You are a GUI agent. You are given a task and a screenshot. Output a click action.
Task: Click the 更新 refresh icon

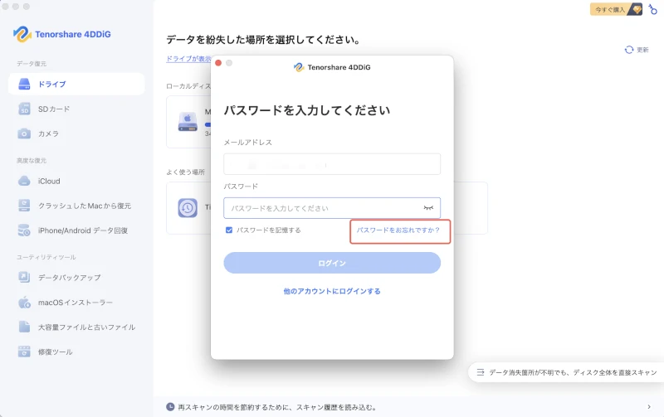[x=629, y=50]
